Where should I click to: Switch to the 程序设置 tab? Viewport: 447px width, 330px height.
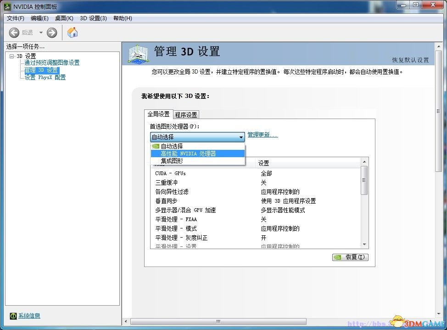pyautogui.click(x=186, y=115)
